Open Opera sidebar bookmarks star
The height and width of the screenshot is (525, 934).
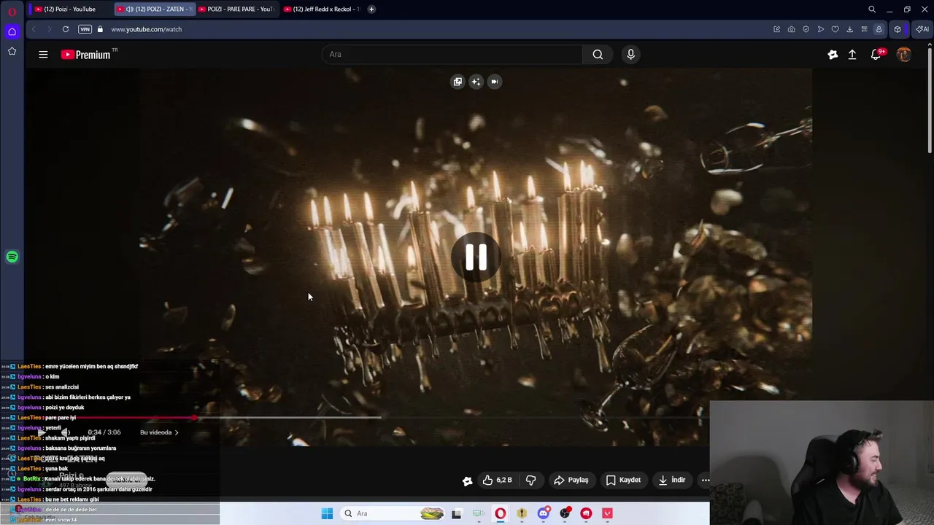(x=12, y=51)
